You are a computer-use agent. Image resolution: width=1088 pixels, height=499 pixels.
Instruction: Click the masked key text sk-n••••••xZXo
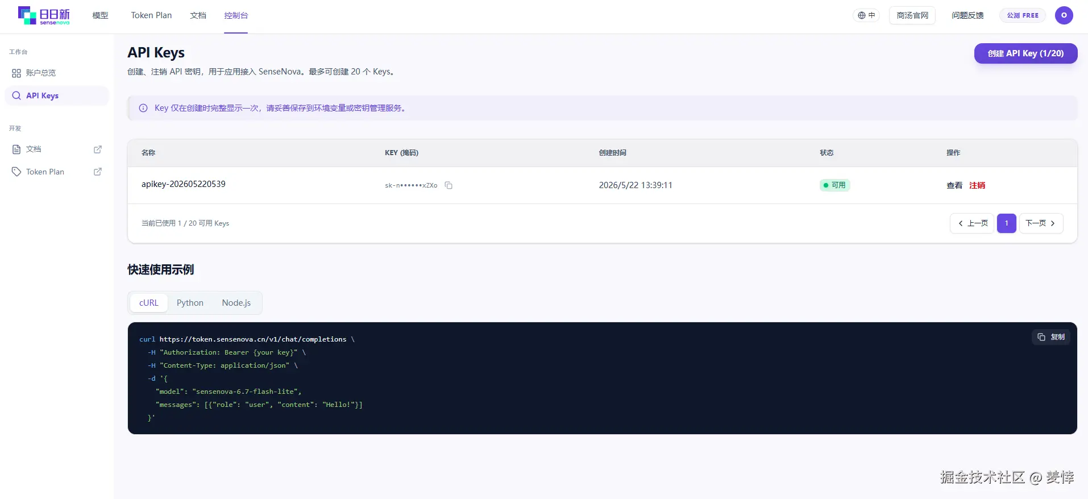tap(411, 185)
